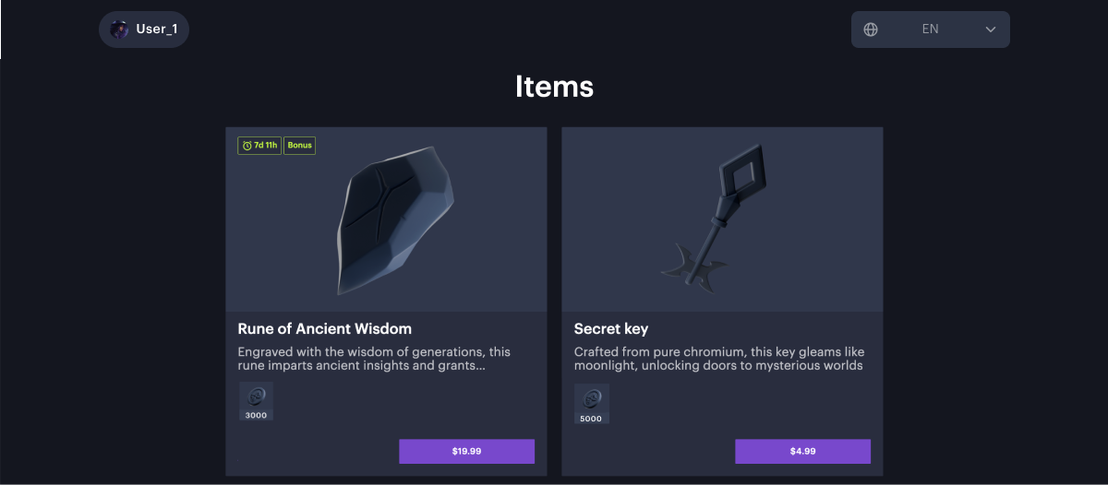Click the Secret key item title
The height and width of the screenshot is (485, 1108).
tap(611, 328)
